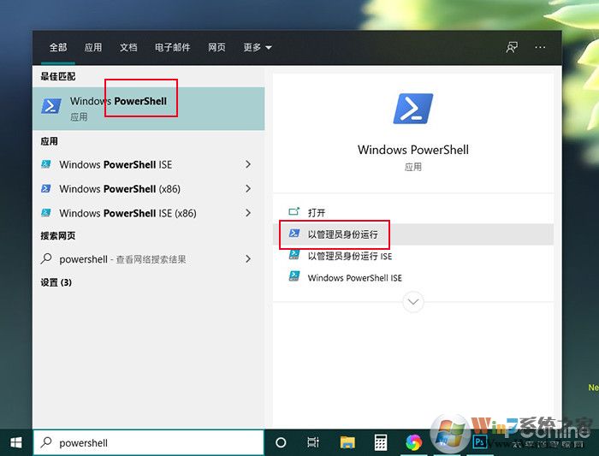Click the search magnifier icon in the taskbar box
The height and width of the screenshot is (456, 599).
[46, 442]
